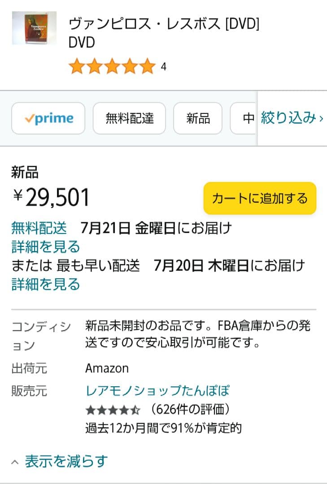Toggle the prime filter chip
Viewport: 327px width, 484px height.
[48, 118]
